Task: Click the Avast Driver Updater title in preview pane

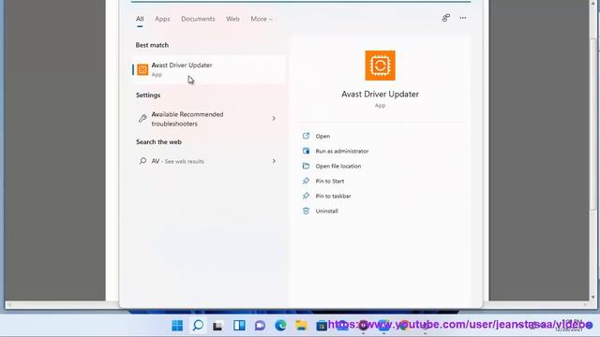Action: click(x=380, y=94)
